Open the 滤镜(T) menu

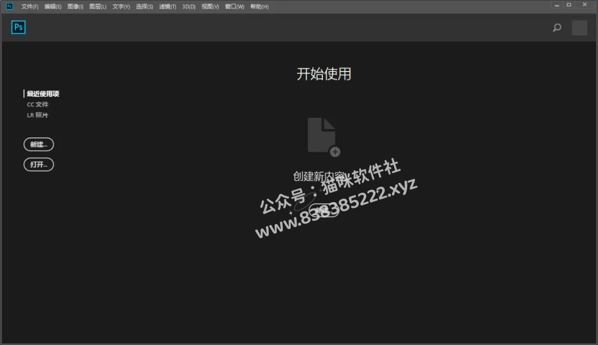[x=167, y=7]
